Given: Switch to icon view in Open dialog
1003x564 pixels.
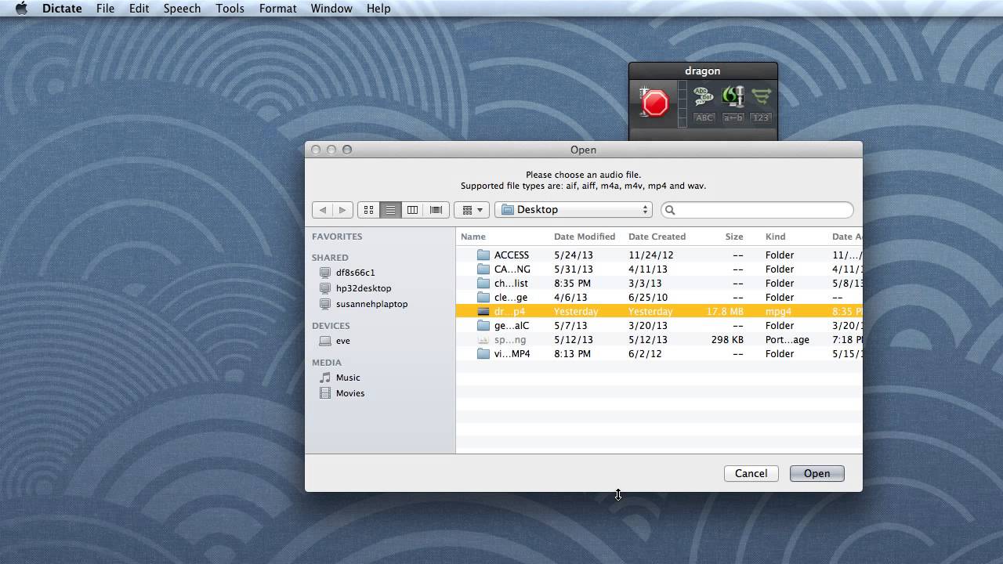Looking at the screenshot, I should [x=368, y=210].
